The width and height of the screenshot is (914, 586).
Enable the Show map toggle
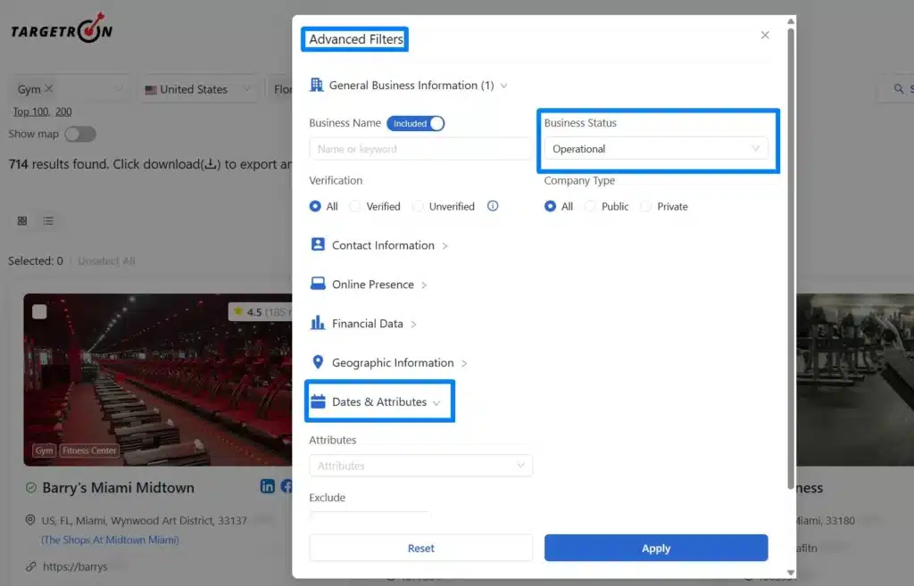79,134
